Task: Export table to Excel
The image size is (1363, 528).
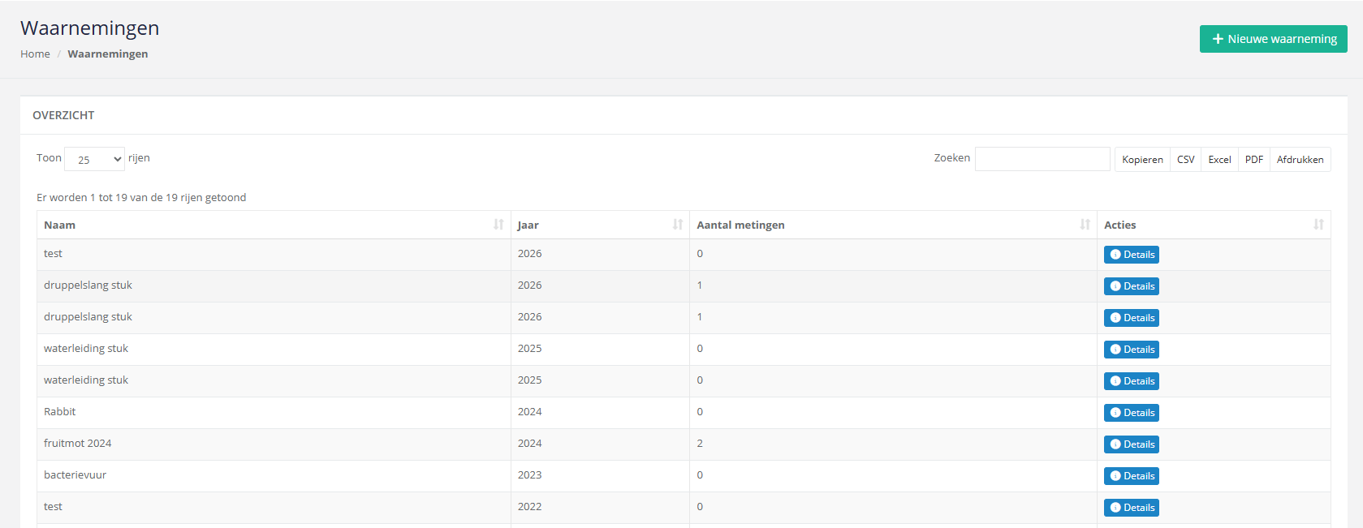Action: tap(1219, 159)
